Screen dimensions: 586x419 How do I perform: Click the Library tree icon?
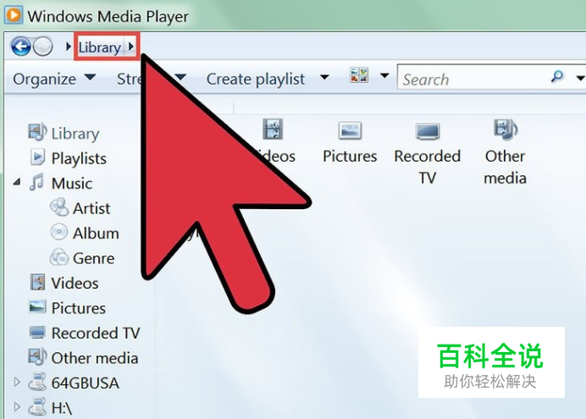(37, 132)
